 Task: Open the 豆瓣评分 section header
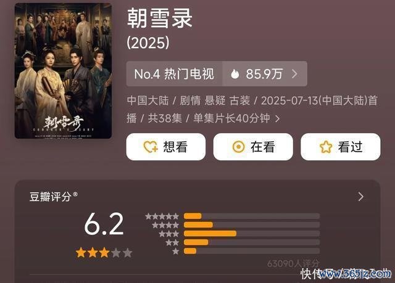tap(54, 197)
